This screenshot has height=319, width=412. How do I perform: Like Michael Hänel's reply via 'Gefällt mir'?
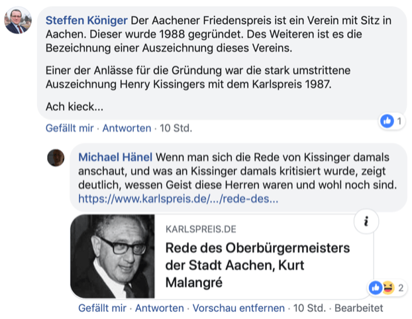[x=102, y=308]
